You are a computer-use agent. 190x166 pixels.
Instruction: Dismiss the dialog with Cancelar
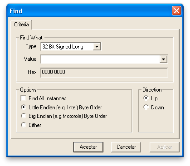point(126,147)
